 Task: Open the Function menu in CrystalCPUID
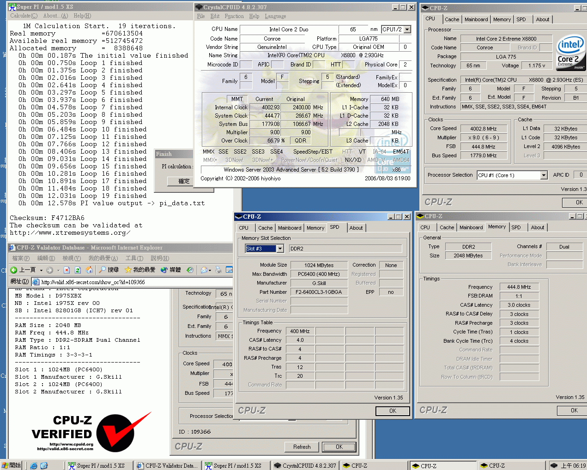[234, 16]
